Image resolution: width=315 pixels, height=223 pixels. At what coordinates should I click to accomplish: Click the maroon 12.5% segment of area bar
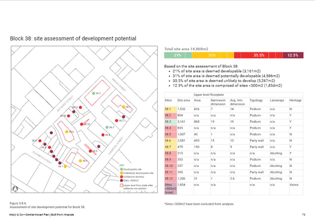293,55
